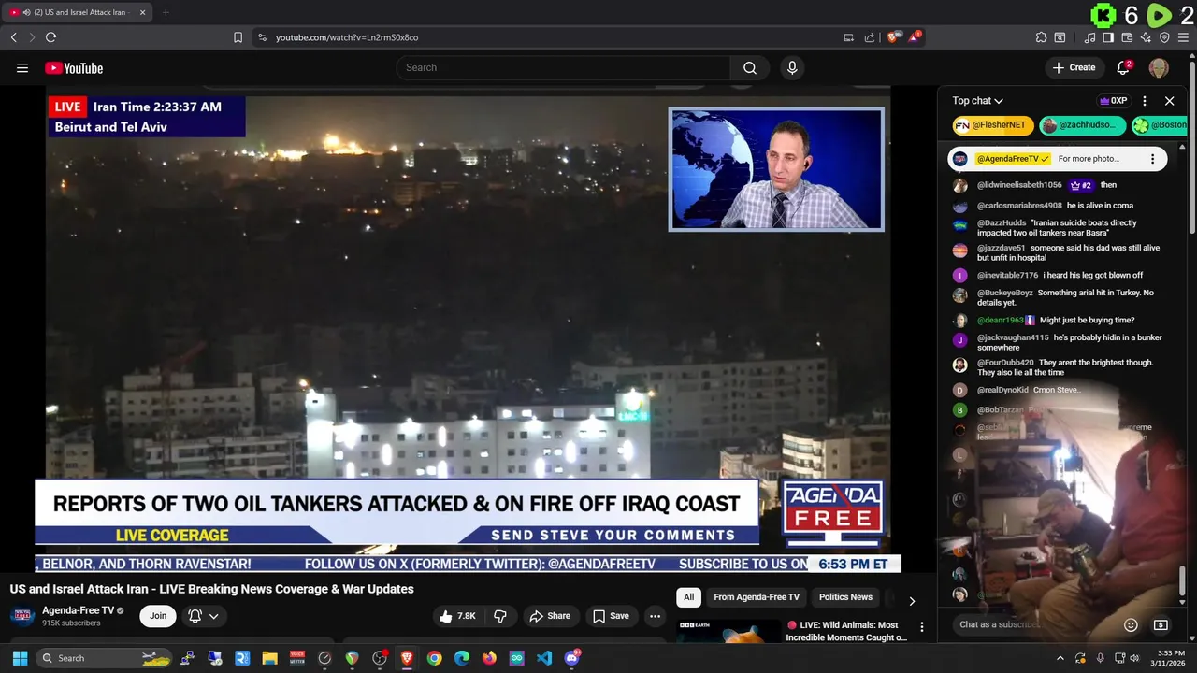1197x673 pixels.
Task: Open Google Chrome from the taskbar
Action: point(434,658)
